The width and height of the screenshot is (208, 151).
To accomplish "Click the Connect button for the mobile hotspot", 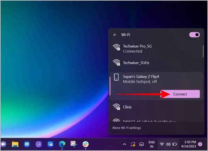I will (180, 94).
